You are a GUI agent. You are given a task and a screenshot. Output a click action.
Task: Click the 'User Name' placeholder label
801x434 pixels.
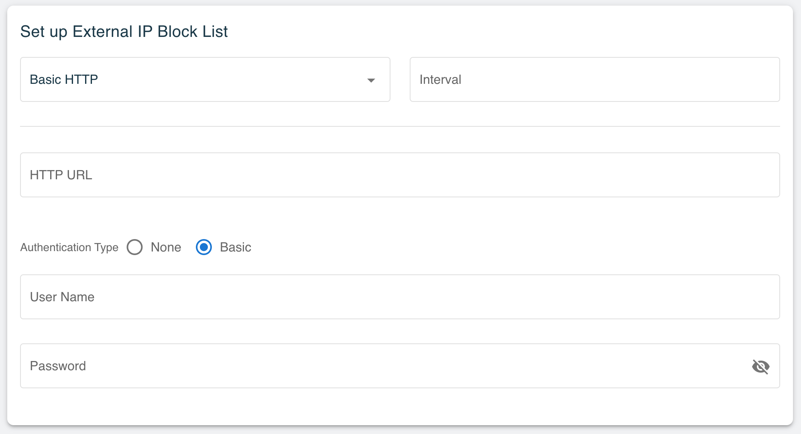click(x=62, y=297)
